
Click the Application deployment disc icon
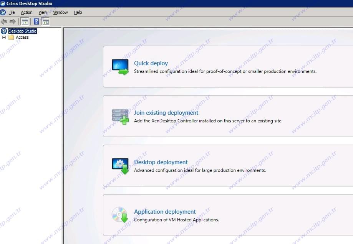tap(120, 215)
